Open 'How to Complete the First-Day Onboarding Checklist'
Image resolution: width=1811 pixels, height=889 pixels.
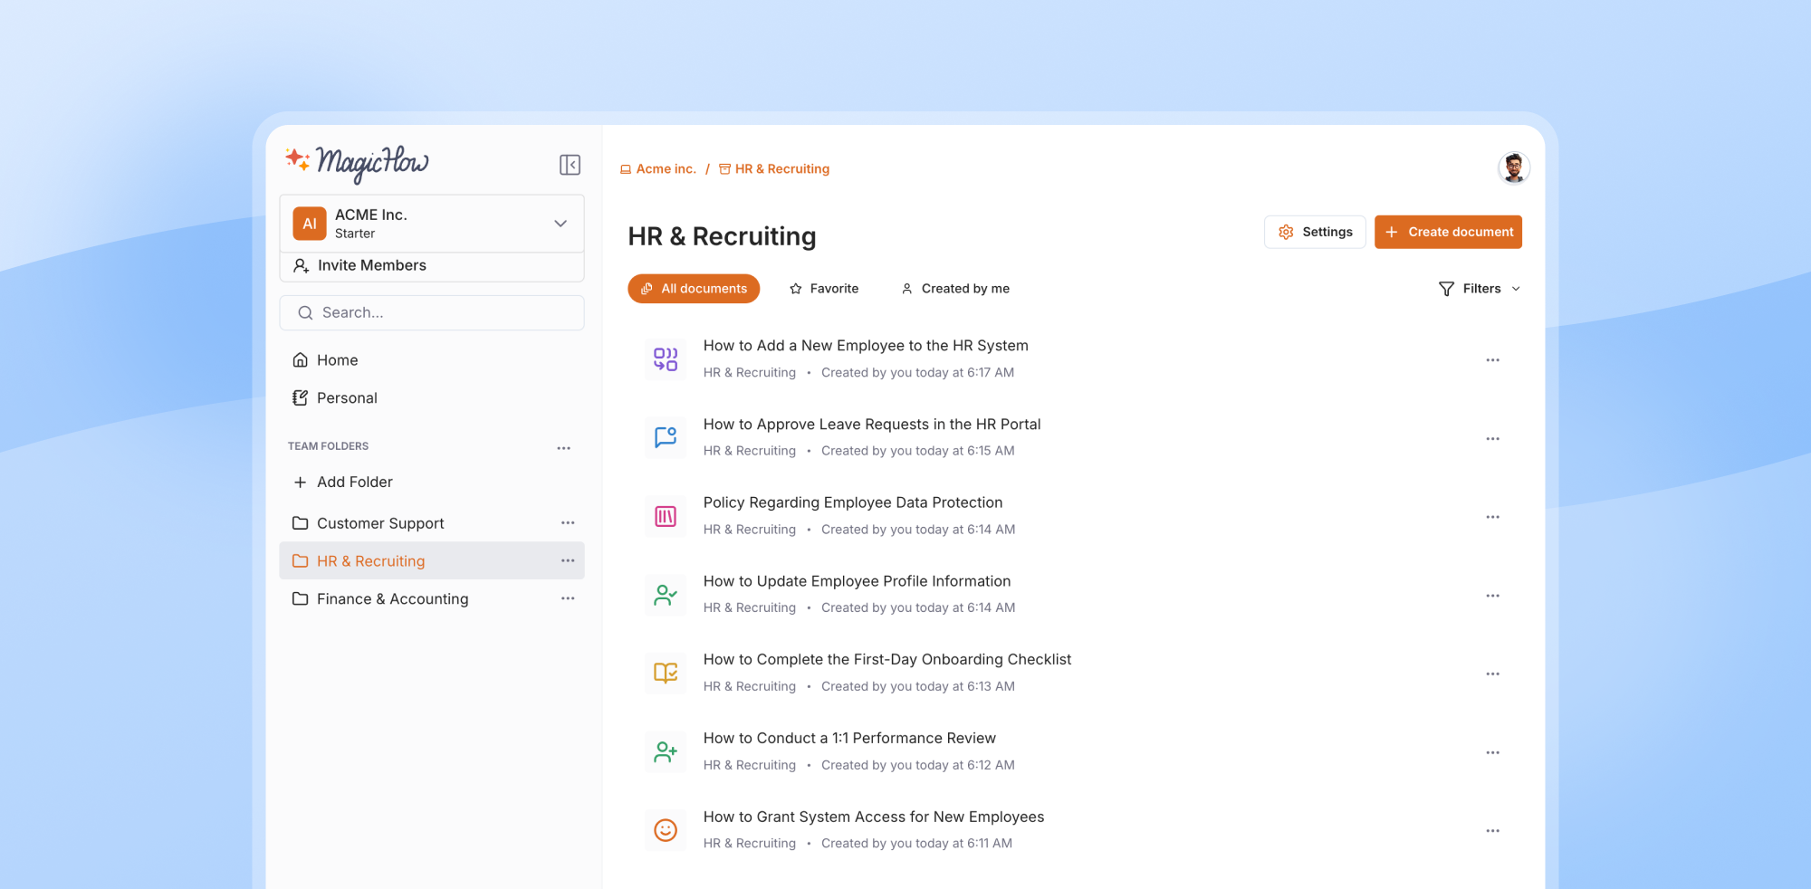coord(887,660)
